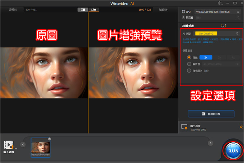Select the enhance image 1x radio button
Image resolution: width=244 pixels, height=163 pixels.
tap(189, 70)
